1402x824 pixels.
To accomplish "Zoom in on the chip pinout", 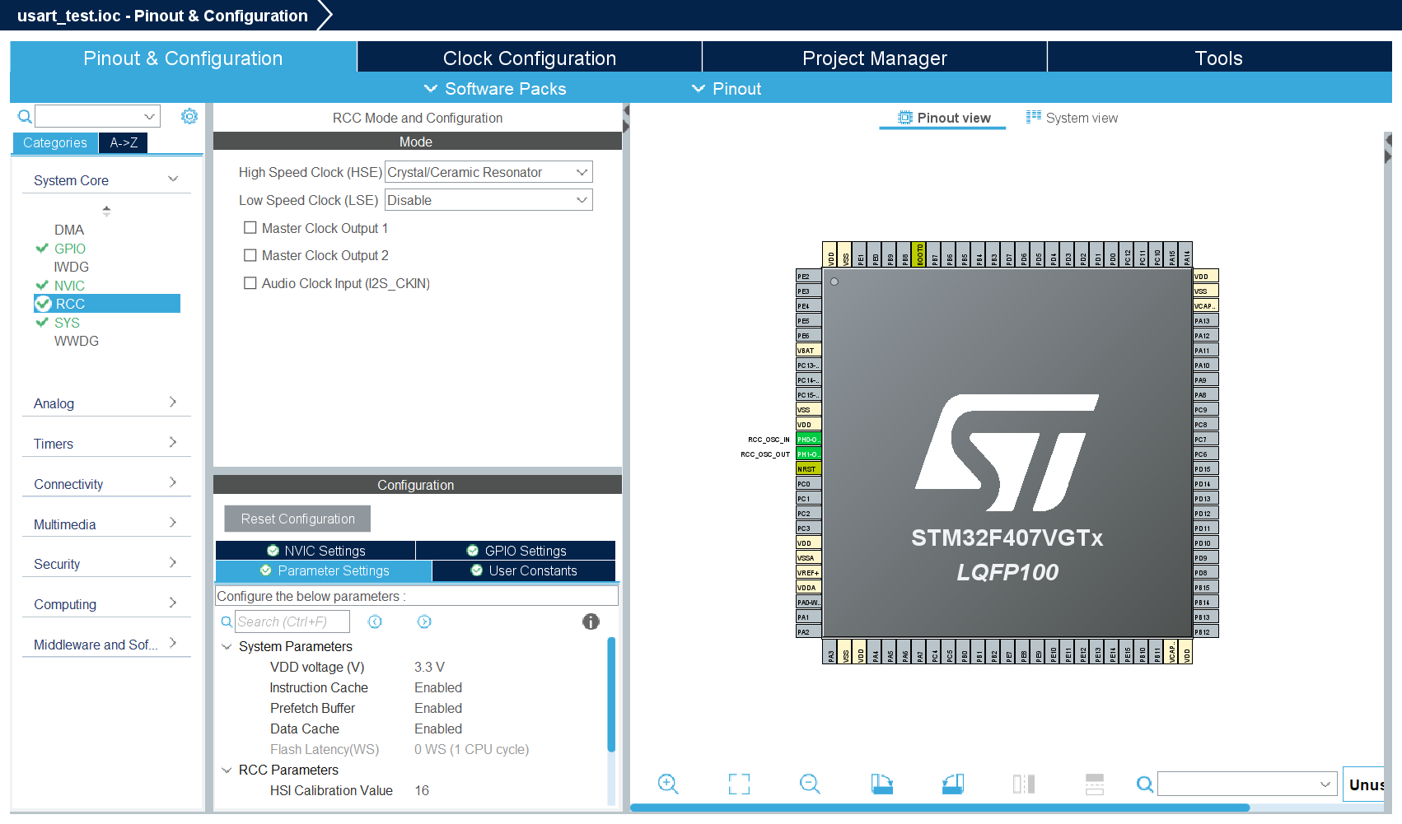I will [668, 784].
